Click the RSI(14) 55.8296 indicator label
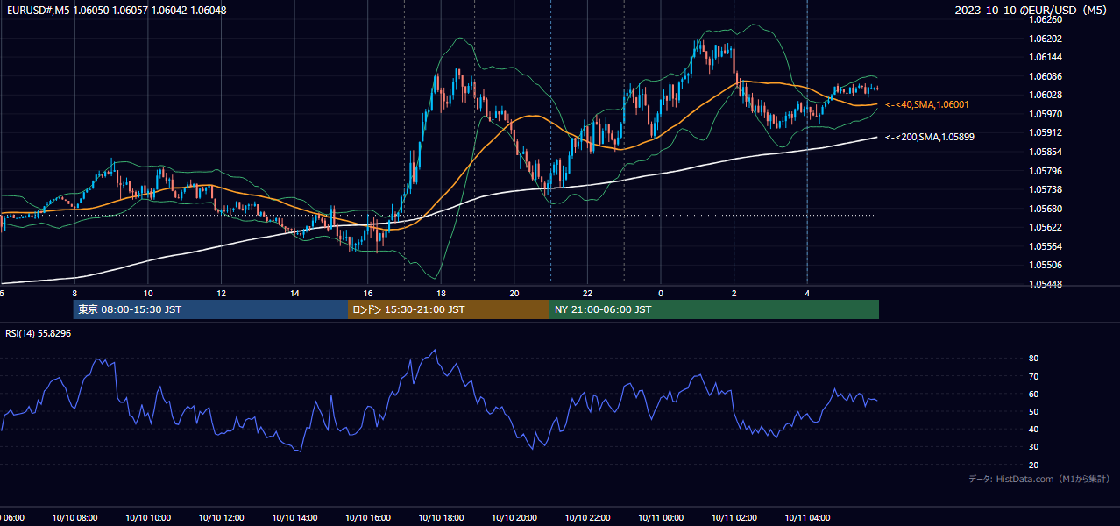This screenshot has height=526, width=1120. pos(39,333)
